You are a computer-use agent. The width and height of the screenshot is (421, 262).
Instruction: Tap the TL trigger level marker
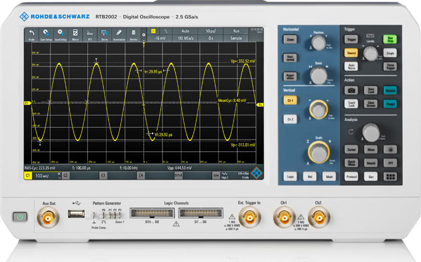pyautogui.click(x=260, y=105)
